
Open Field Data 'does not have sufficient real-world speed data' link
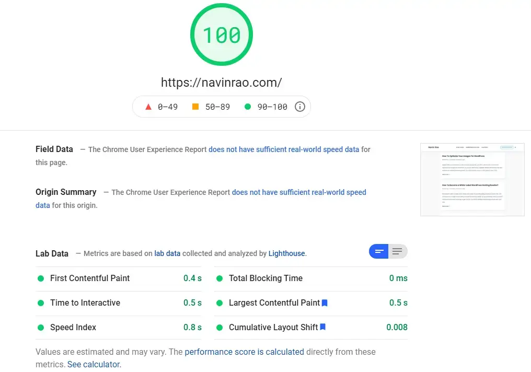pos(284,149)
